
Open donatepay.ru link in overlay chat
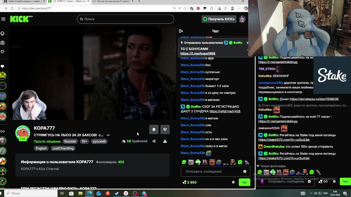[314, 99]
